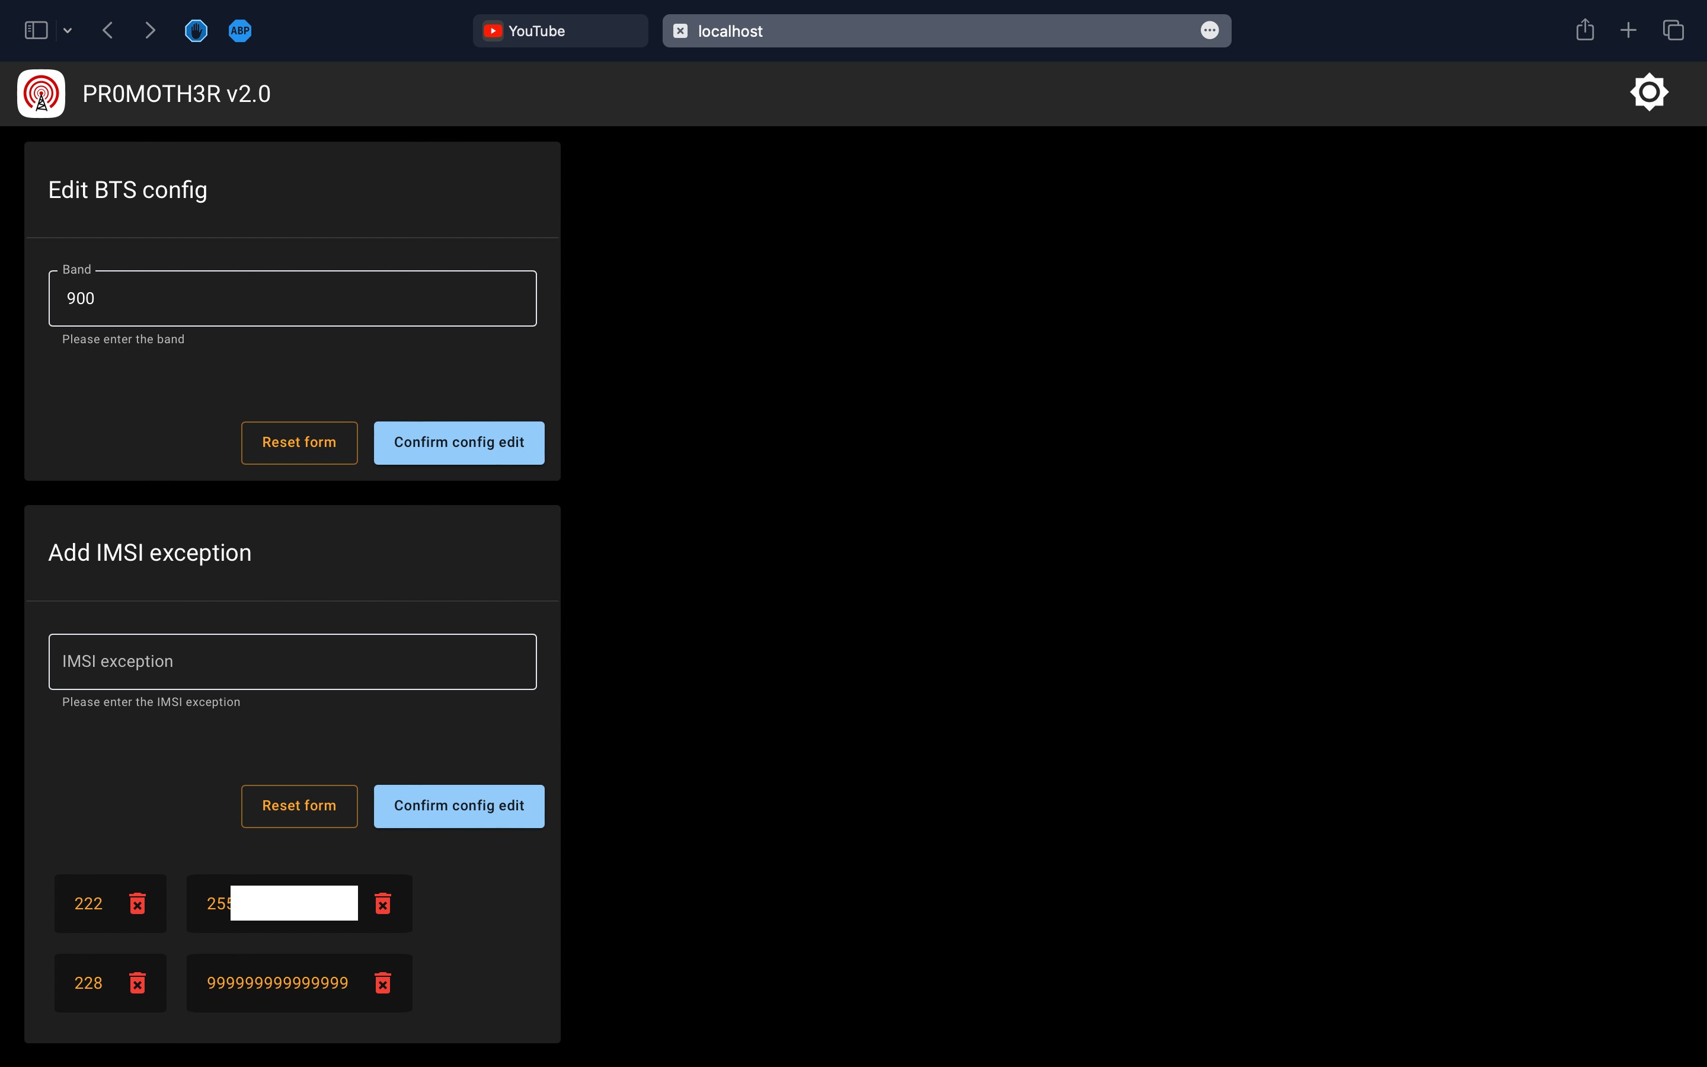Delete the 222 IMSI exception
1707x1067 pixels.
point(138,903)
